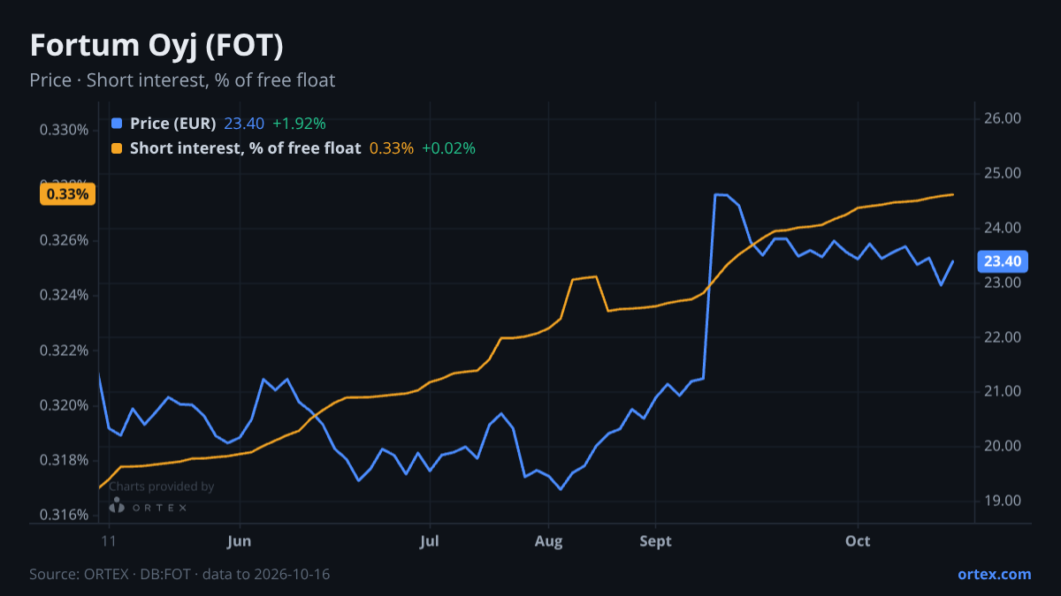Select 'Short interest, % of free float' legend label
Viewport: 1061px width, 596px height.
point(245,148)
